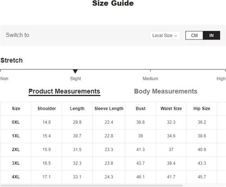Click the Sleeve Length column header
226x187 pixels.
(x=109, y=109)
